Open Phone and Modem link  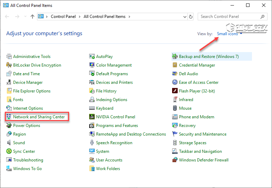point(197,117)
